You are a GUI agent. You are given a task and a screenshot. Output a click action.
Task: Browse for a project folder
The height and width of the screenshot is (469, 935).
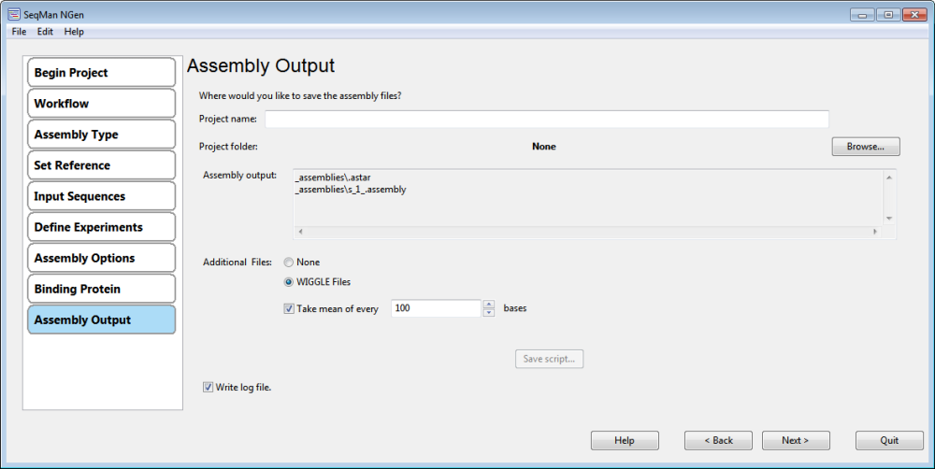(866, 147)
